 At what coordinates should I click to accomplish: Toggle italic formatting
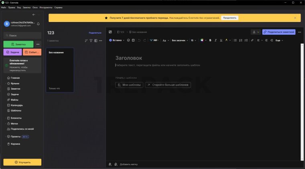click(216, 40)
